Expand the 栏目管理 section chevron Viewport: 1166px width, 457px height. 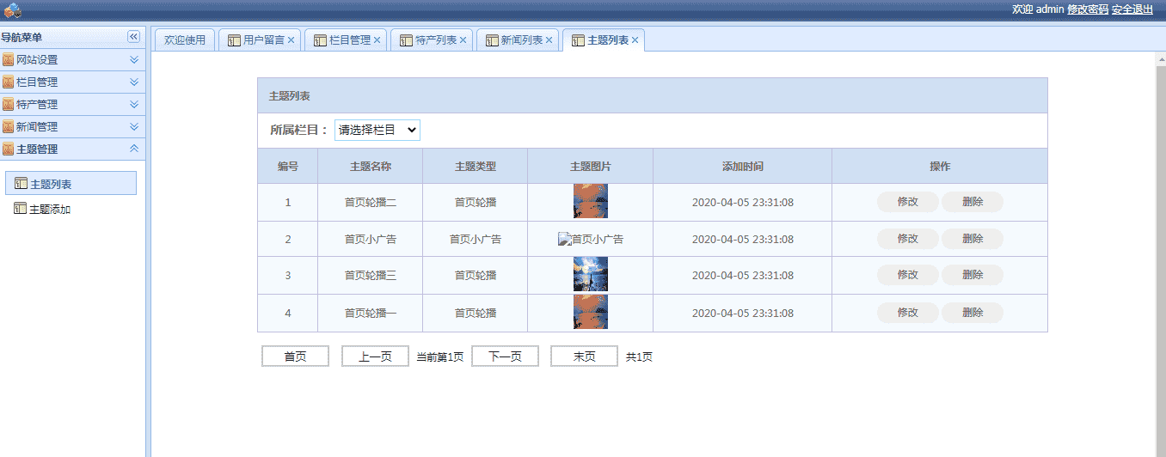tap(133, 82)
